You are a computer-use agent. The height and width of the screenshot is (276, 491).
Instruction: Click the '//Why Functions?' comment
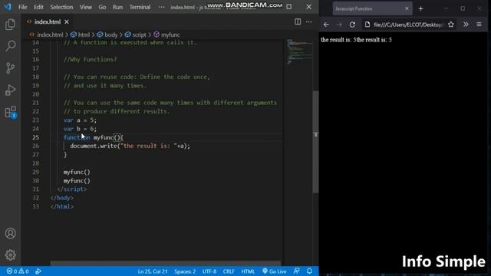click(x=91, y=60)
